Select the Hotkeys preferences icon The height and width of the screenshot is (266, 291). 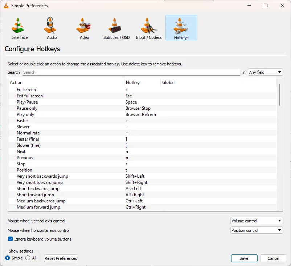click(x=181, y=28)
